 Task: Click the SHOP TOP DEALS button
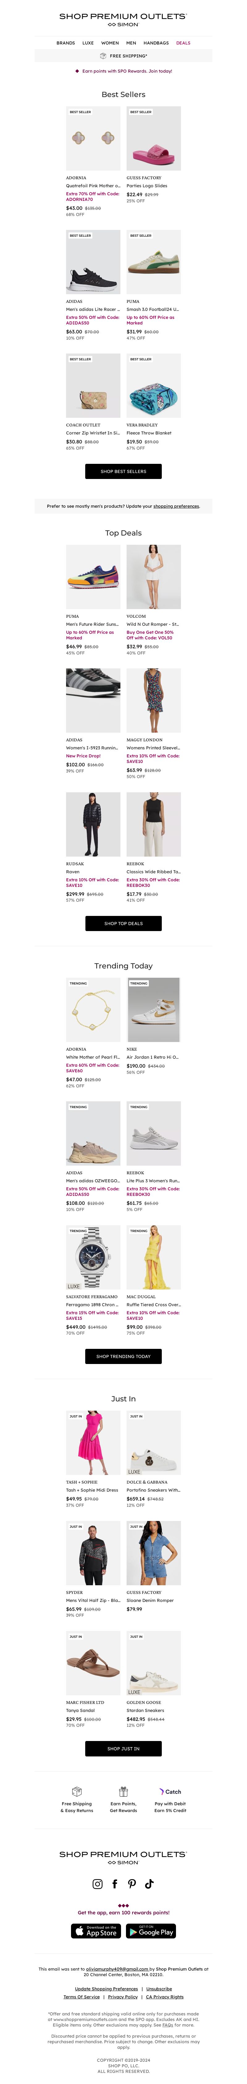point(124,923)
